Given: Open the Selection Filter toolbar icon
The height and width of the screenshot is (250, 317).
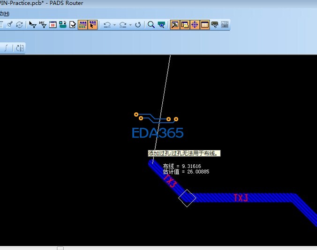Looking at the screenshot, I should coord(32,25).
